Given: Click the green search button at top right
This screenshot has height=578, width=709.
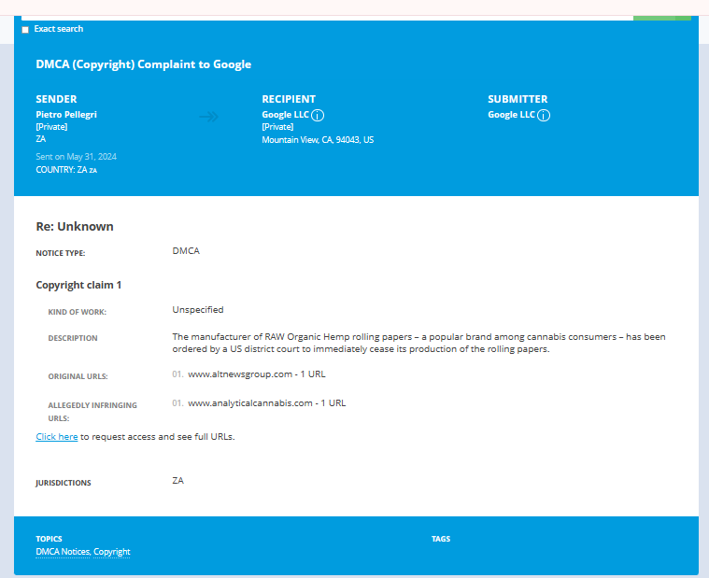Looking at the screenshot, I should 662,18.
